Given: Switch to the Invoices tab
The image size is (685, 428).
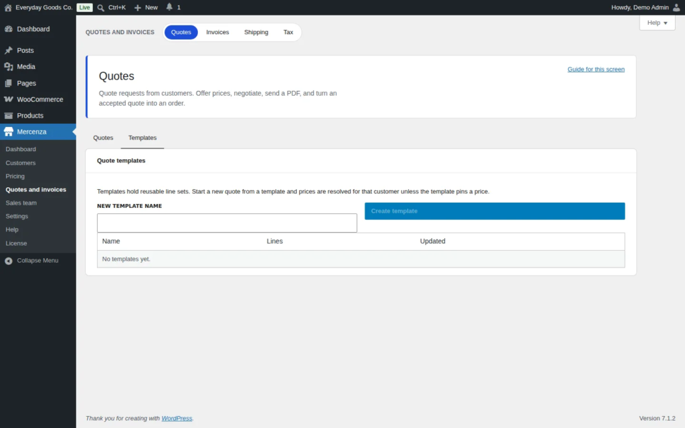Looking at the screenshot, I should coord(217,32).
